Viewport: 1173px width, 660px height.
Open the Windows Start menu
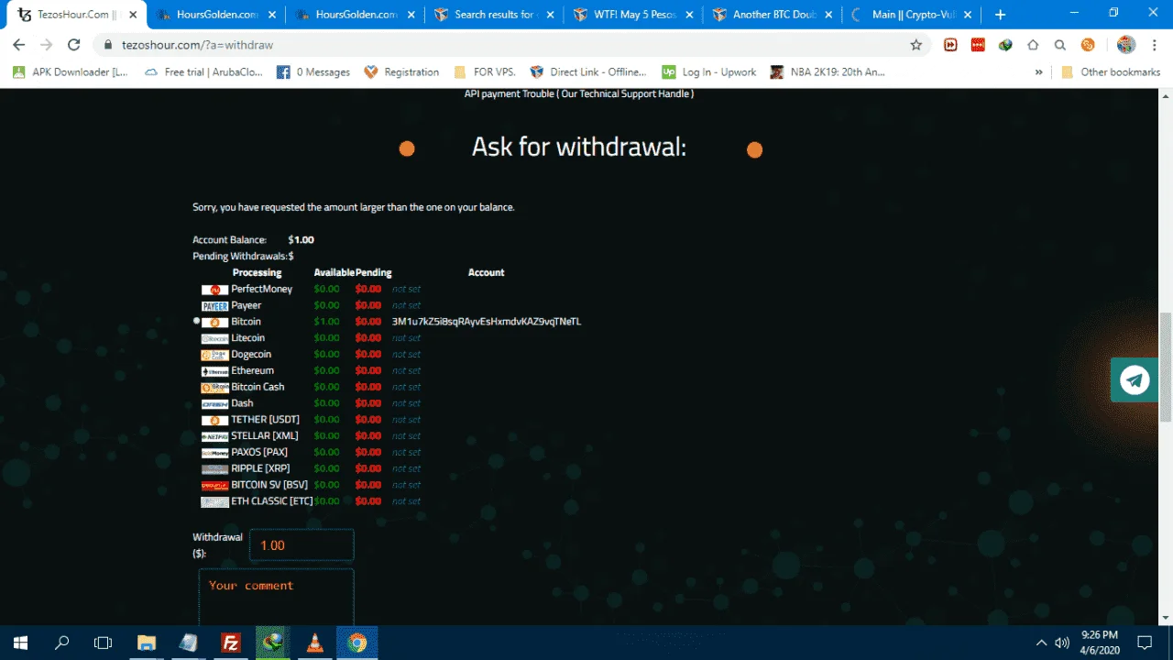(x=20, y=643)
